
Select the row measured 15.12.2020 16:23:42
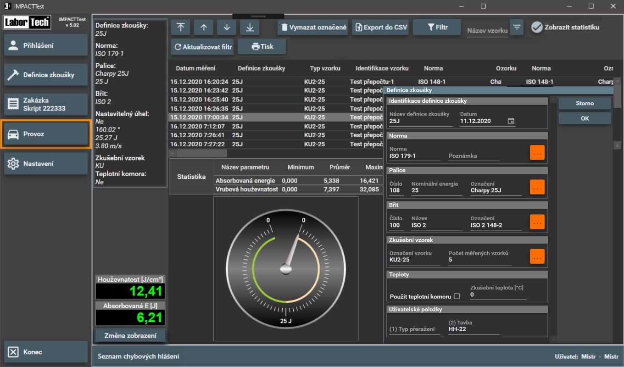pos(276,90)
